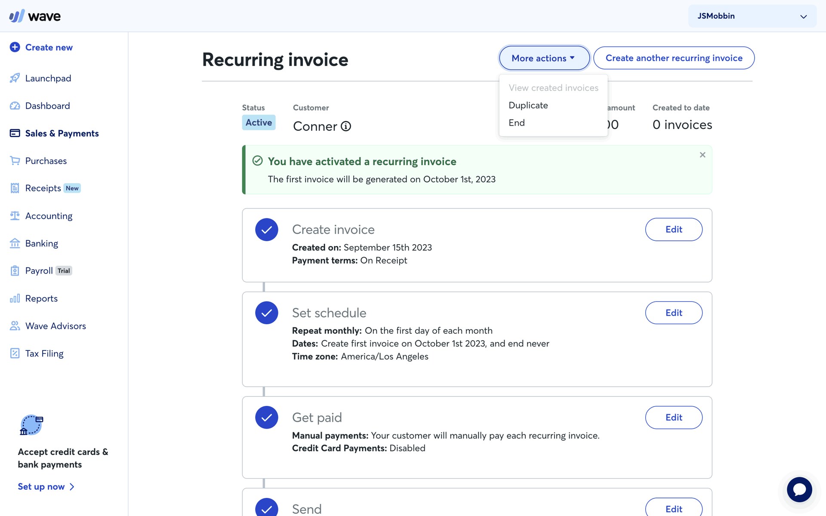Click the Purchases cart icon

(15, 161)
